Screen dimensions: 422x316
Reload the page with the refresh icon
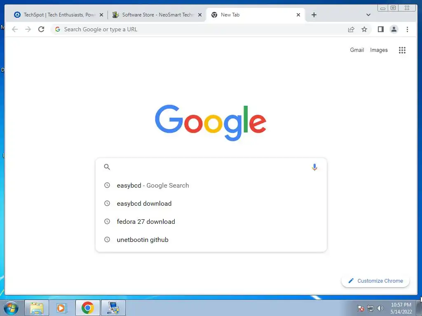pos(41,29)
